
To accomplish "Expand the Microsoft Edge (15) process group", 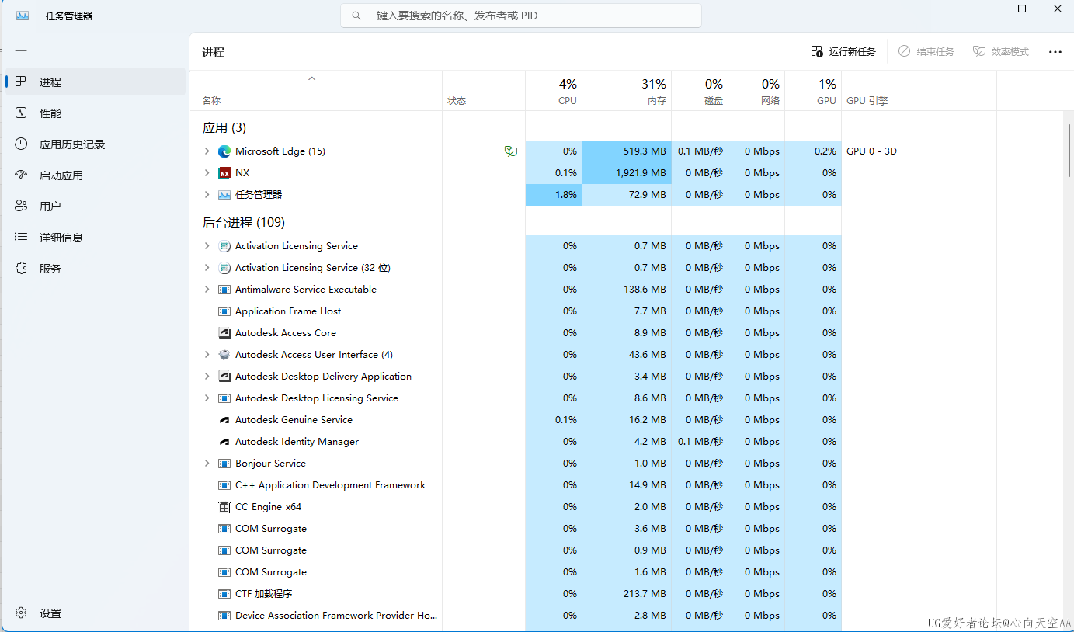I will tap(207, 151).
